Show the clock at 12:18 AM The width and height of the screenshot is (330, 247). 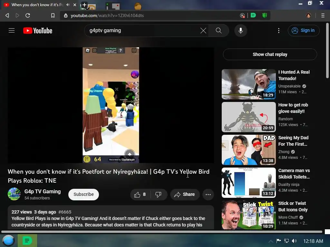(x=313, y=241)
